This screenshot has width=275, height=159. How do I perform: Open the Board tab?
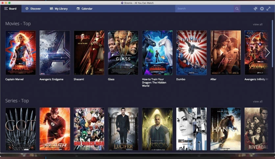coord(11,9)
